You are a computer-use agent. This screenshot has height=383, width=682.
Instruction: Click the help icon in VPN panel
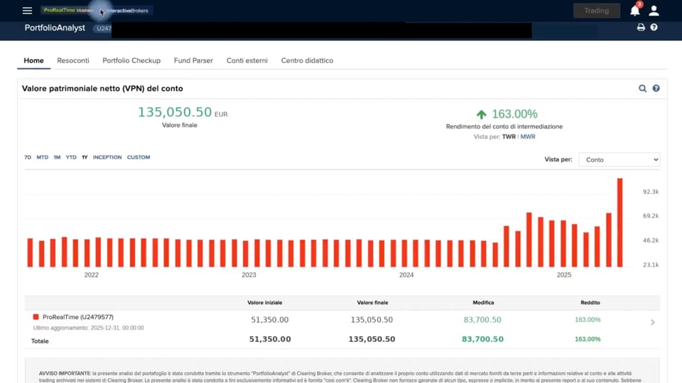point(656,89)
